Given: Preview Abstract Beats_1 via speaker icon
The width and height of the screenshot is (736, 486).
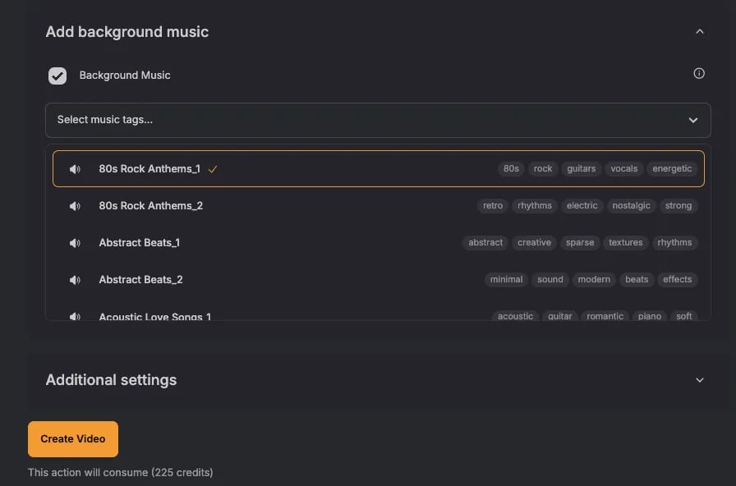Looking at the screenshot, I should pos(76,243).
